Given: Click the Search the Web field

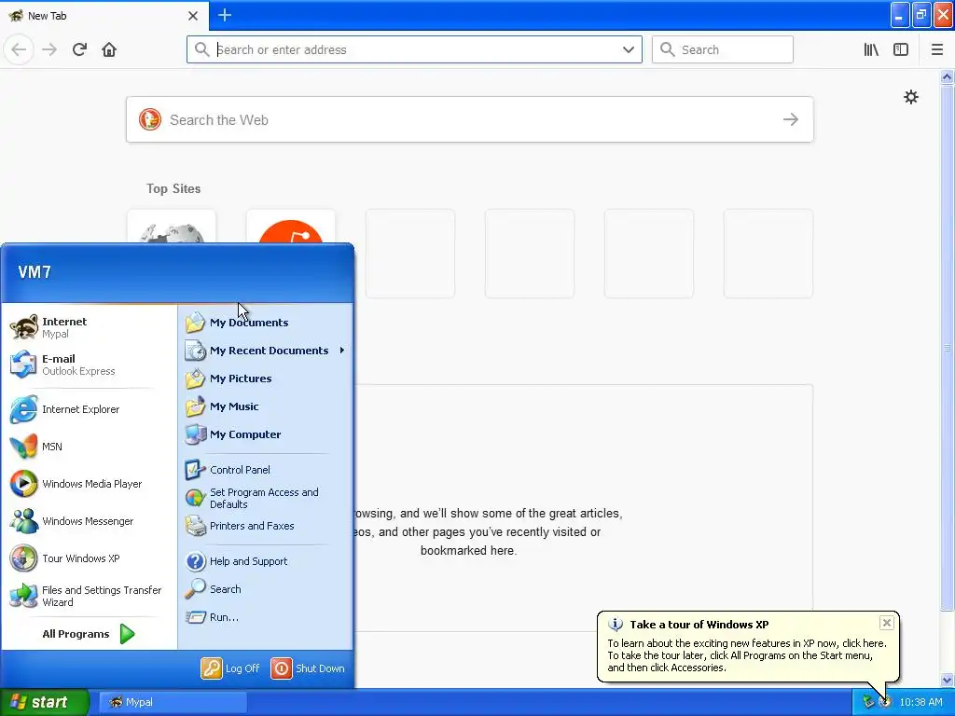Looking at the screenshot, I should point(469,119).
